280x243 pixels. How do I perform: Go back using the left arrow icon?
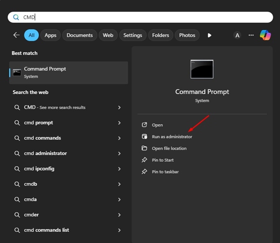pos(16,35)
